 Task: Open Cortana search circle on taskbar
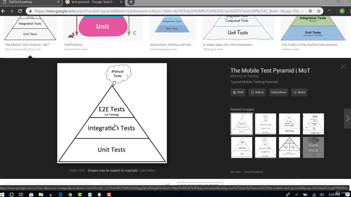pyautogui.click(x=12, y=195)
